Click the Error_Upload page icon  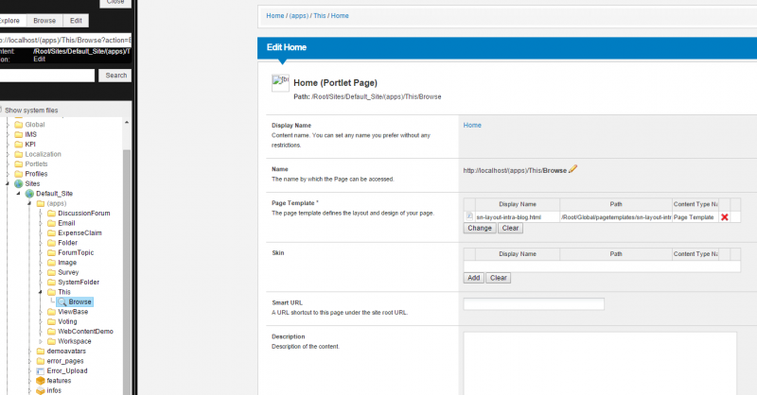(x=41, y=370)
